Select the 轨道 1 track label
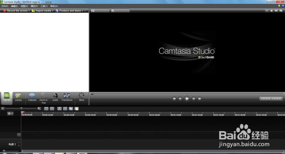Image resolution: width=285 pixels, height=154 pixels. pyautogui.click(x=12, y=144)
